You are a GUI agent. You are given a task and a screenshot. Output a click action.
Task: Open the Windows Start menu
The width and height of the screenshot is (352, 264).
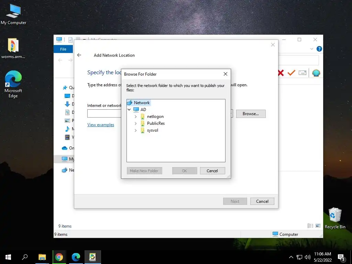pyautogui.click(x=8, y=257)
